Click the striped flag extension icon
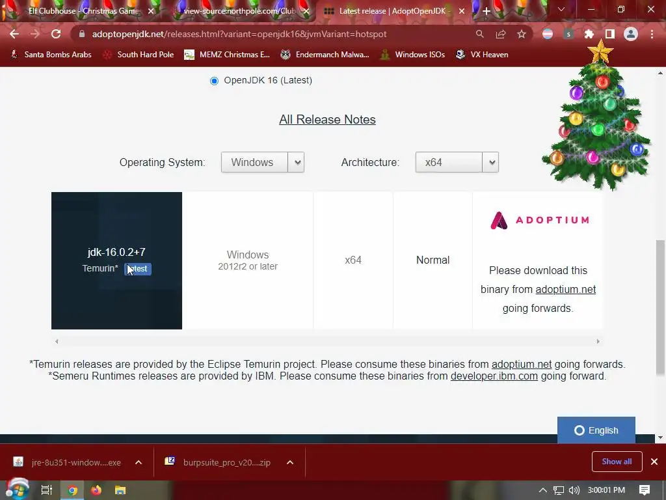 tap(548, 34)
